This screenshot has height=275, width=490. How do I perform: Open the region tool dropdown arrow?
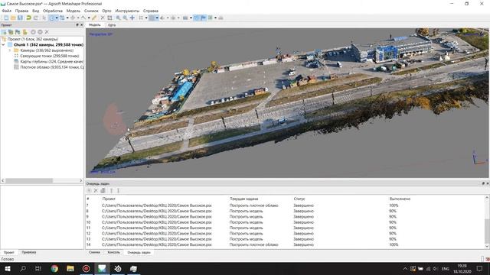[x=67, y=18]
